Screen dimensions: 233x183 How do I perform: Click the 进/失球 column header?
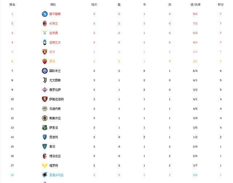195,5
